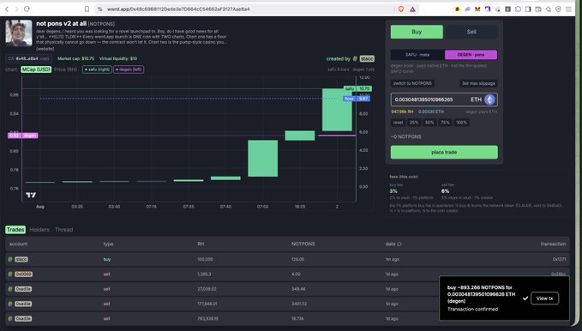Open transaction 0x1271 link
The height and width of the screenshot is (331, 582).
[x=559, y=259]
